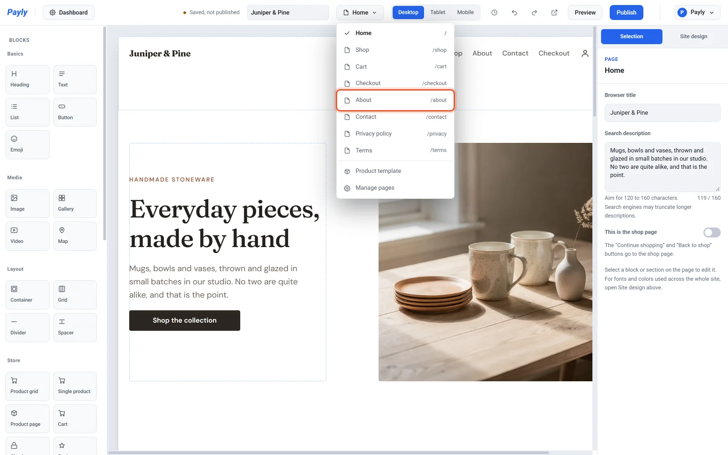Add a Divider block
Image resolution: width=728 pixels, height=455 pixels.
pos(27,328)
